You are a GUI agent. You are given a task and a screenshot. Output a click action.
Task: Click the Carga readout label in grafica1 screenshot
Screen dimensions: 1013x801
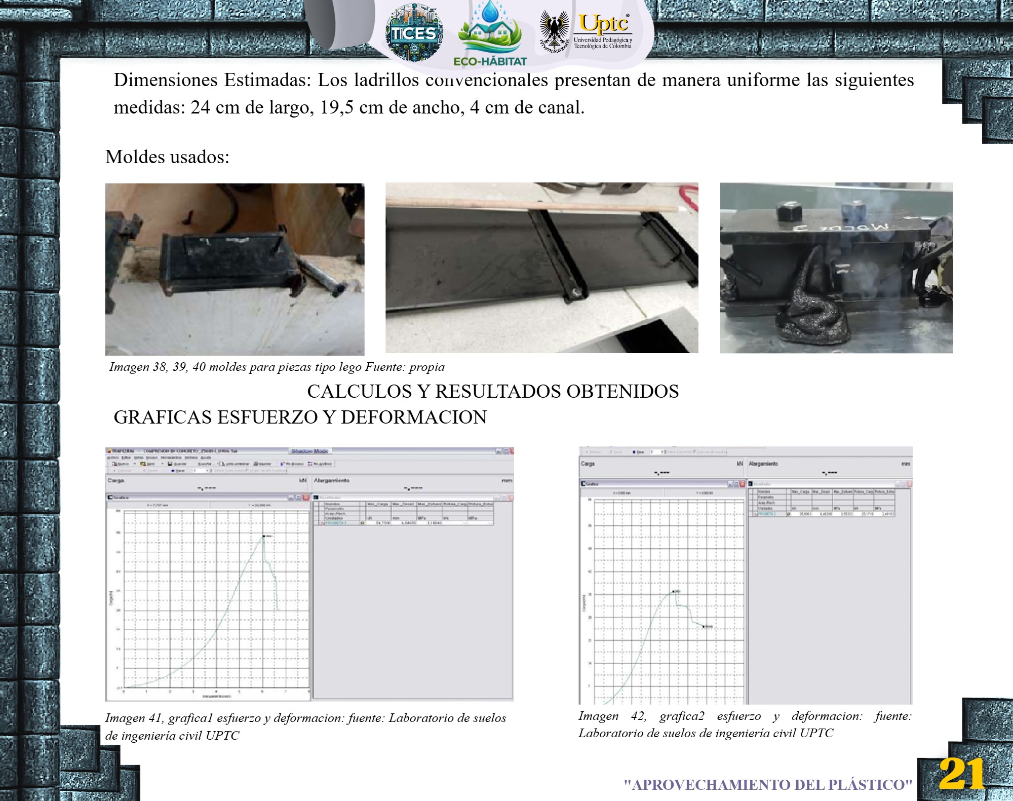115,480
